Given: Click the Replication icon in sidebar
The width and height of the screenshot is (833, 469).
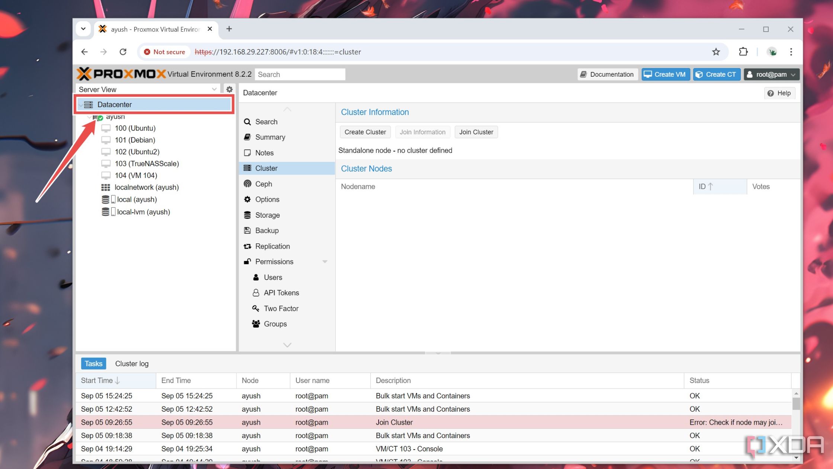Looking at the screenshot, I should [247, 246].
